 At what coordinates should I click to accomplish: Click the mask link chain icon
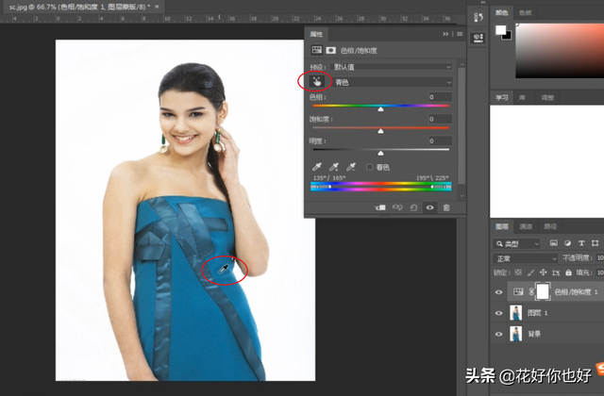pyautogui.click(x=531, y=291)
